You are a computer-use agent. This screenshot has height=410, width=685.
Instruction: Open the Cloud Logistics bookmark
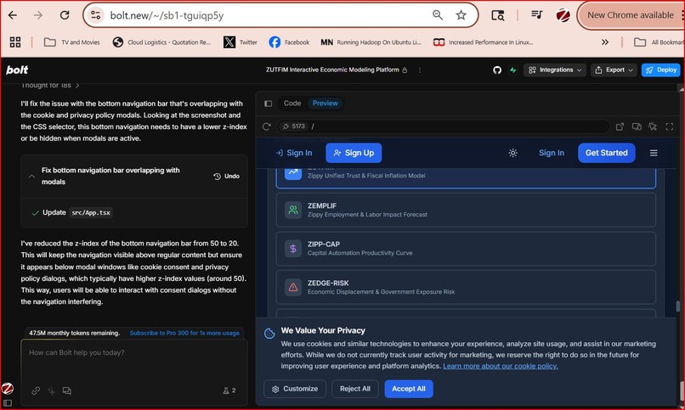[x=161, y=42]
